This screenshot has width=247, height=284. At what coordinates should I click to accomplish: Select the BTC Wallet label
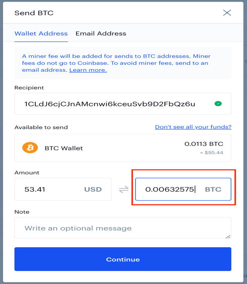point(64,148)
